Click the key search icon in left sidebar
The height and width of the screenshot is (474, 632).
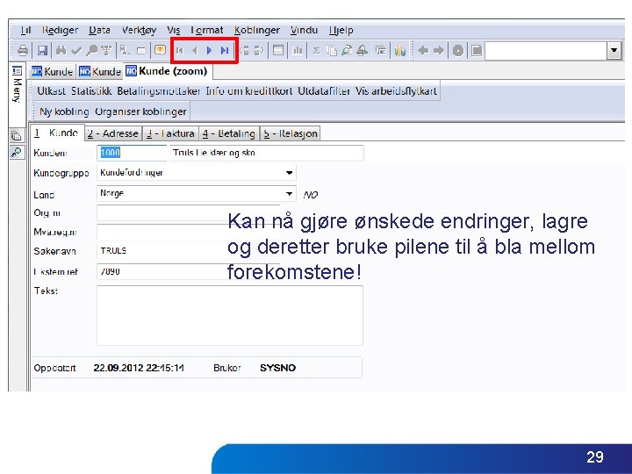tap(17, 153)
